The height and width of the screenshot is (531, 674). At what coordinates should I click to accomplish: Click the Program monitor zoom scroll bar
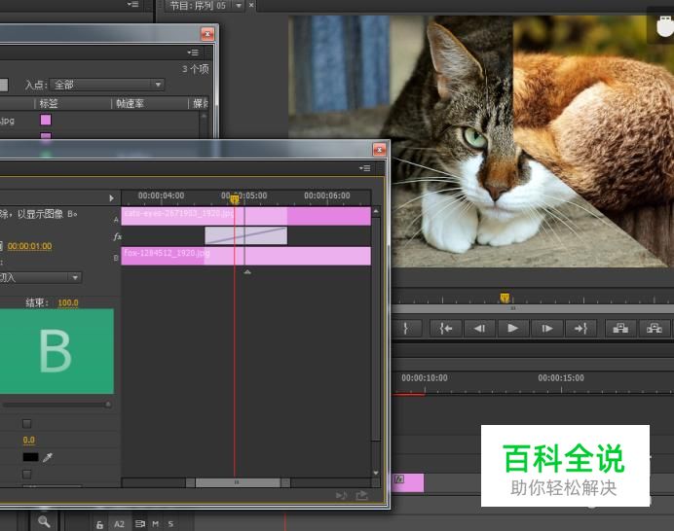pos(533,308)
